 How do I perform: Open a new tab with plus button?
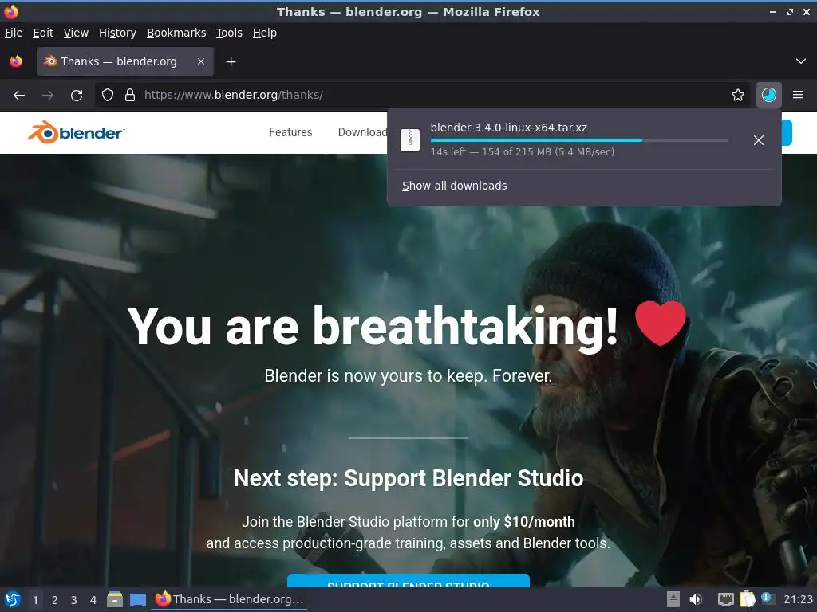coord(231,62)
